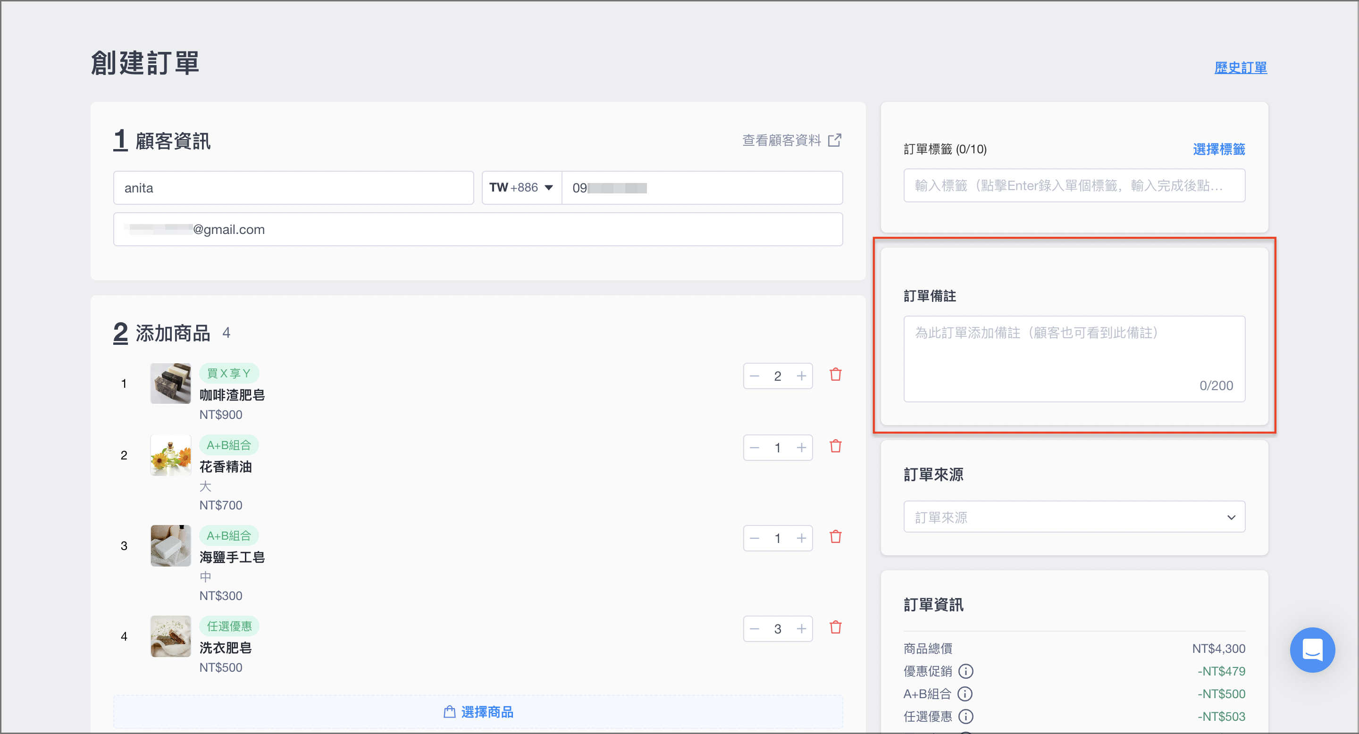Decrease quantity of 花香精油
The image size is (1359, 734).
coord(754,448)
